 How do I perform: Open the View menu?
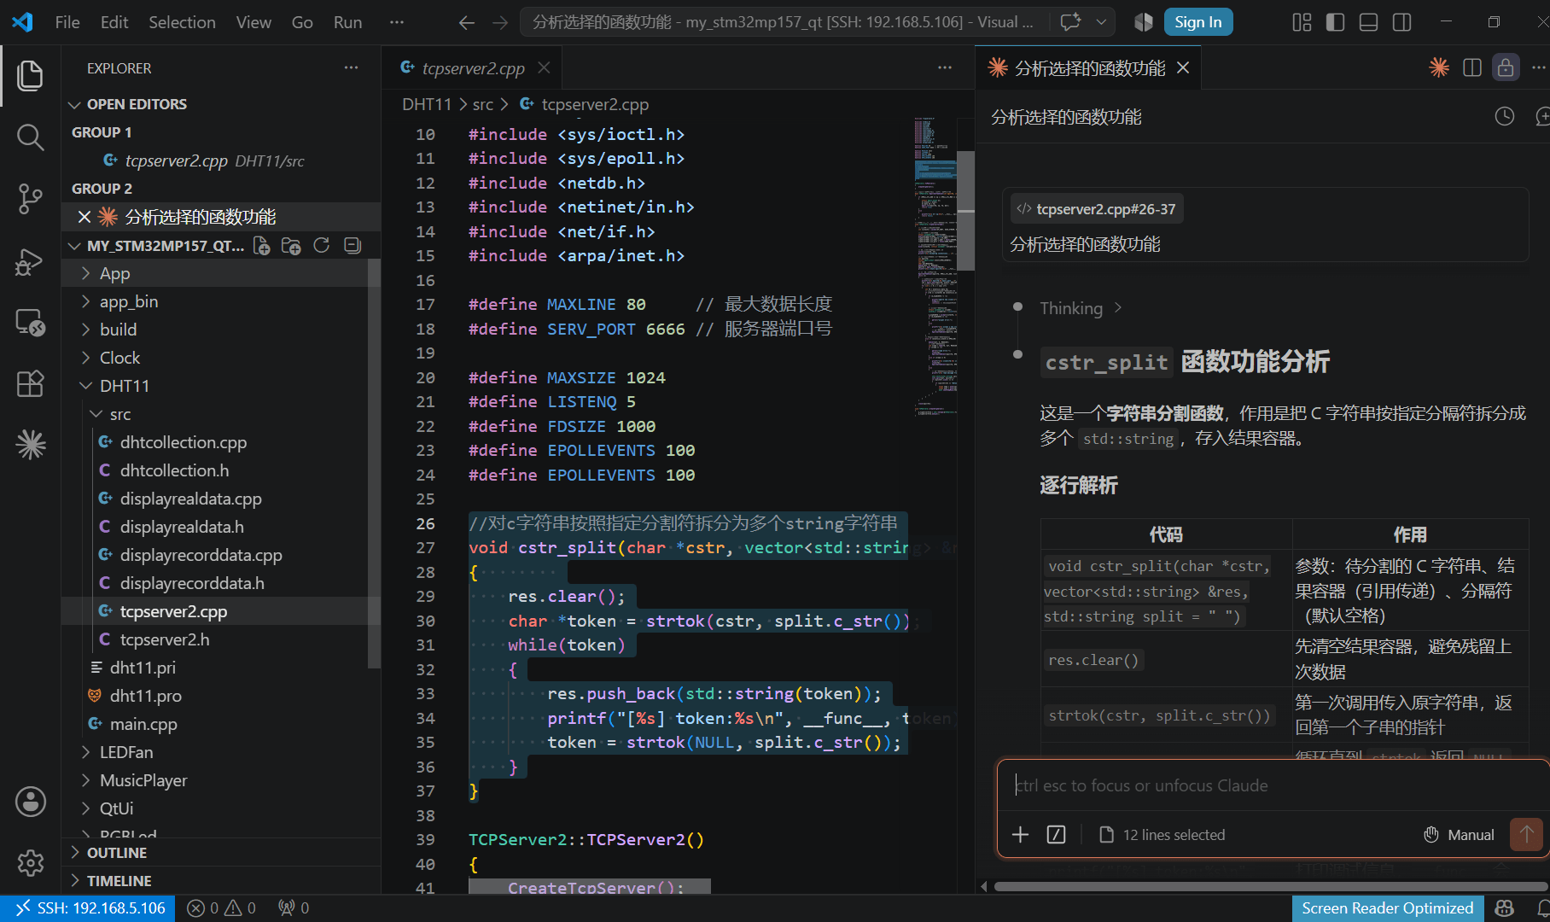point(253,22)
